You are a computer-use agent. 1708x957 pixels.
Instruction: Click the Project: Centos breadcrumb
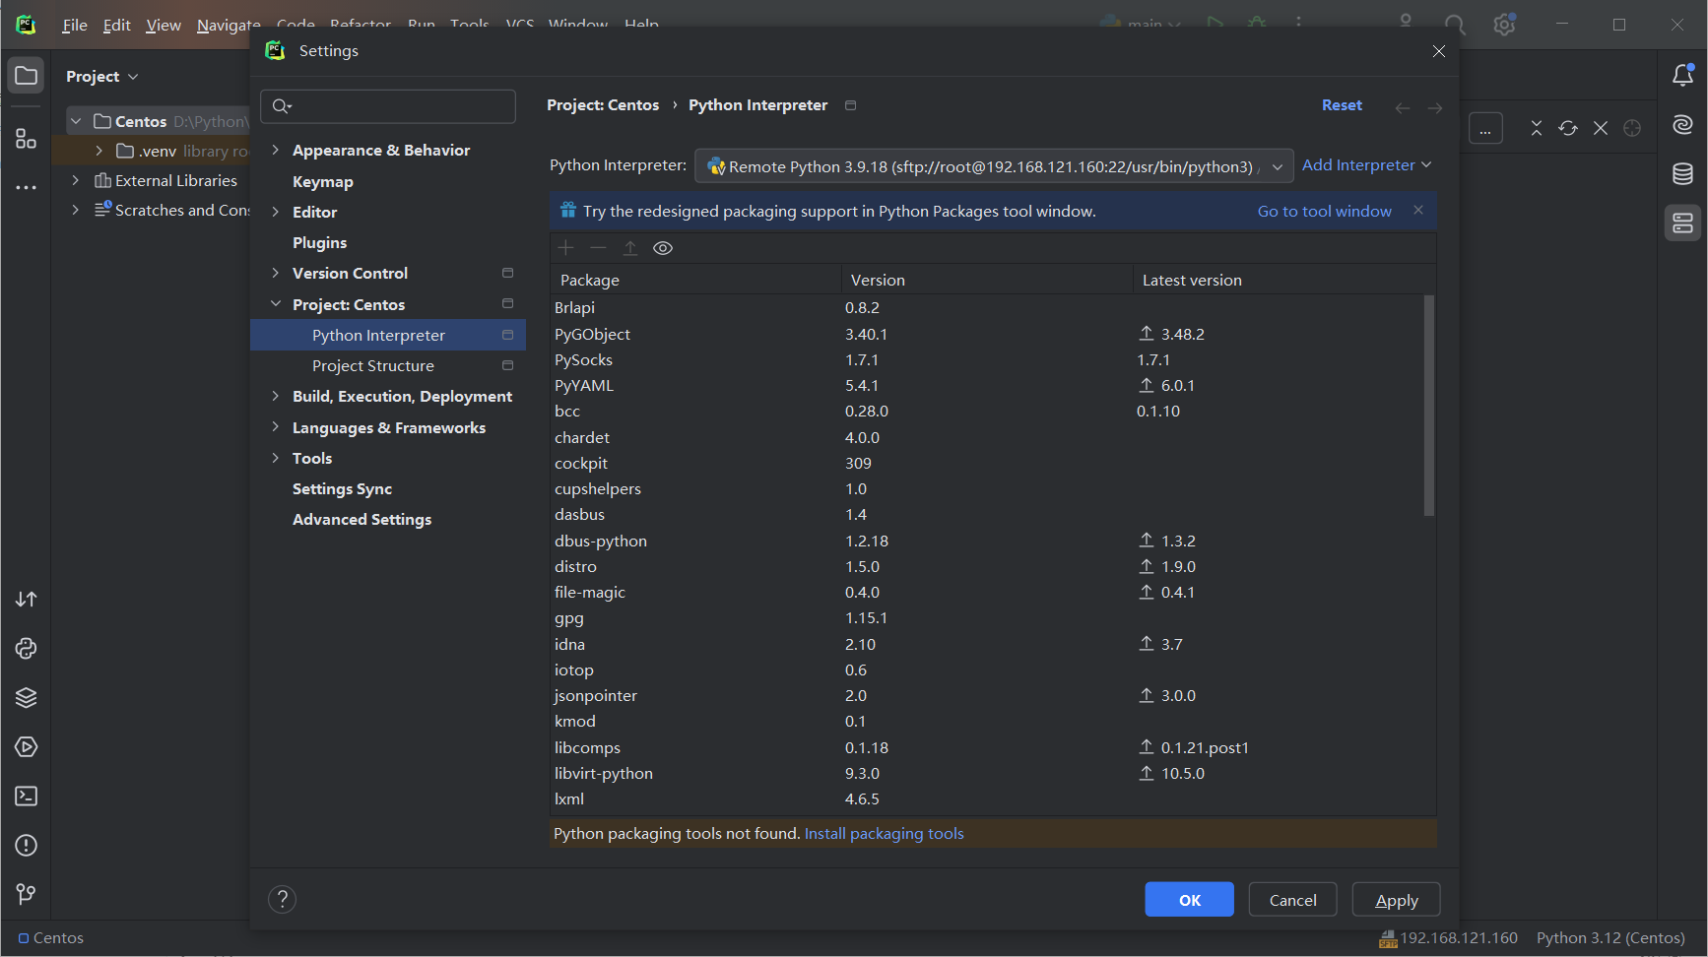603,104
